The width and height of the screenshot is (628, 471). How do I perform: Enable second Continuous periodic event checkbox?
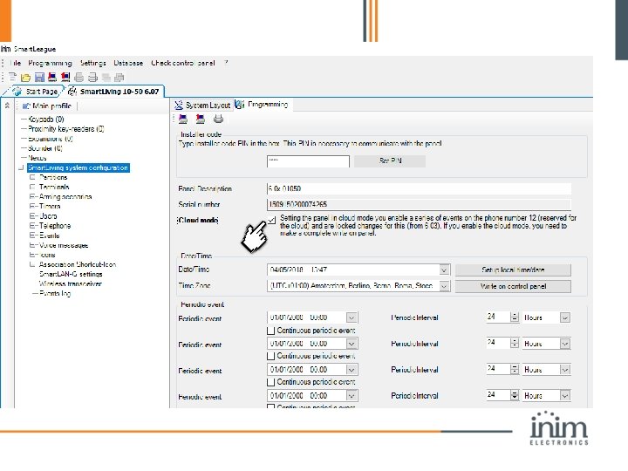(x=270, y=356)
